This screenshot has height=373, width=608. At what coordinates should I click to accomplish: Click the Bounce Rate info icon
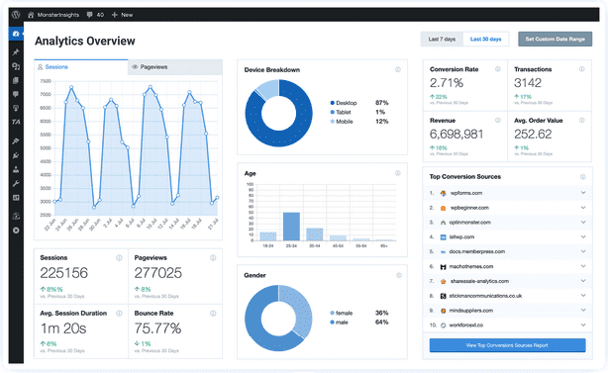click(x=213, y=313)
